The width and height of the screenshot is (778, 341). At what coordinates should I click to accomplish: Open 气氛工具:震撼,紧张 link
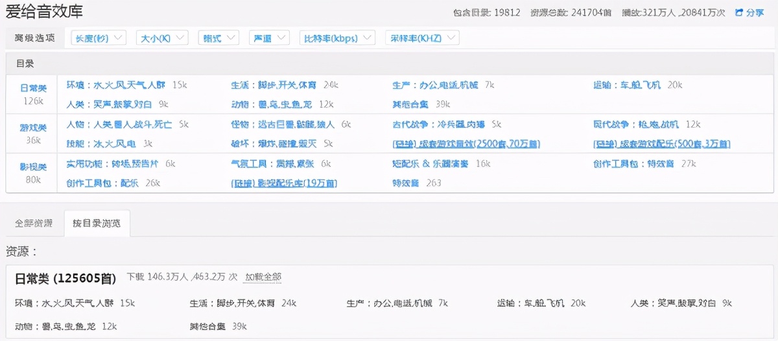[x=273, y=164]
